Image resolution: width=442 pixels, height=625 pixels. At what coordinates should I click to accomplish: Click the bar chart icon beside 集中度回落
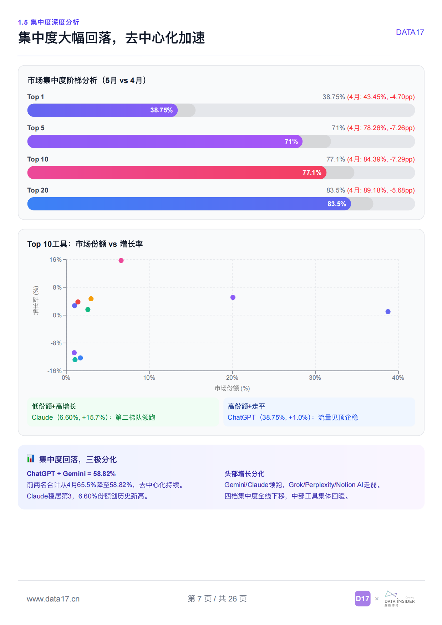[x=31, y=459]
